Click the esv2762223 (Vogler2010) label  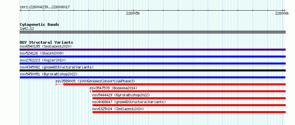pyautogui.click(x=43, y=60)
